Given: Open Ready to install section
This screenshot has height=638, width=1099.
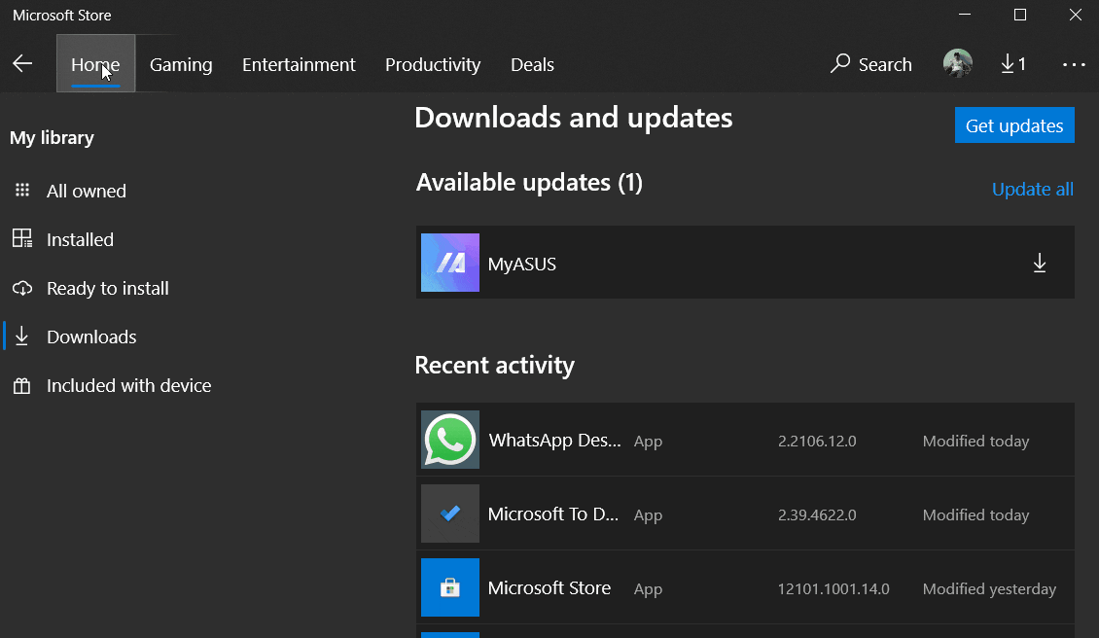Looking at the screenshot, I should 21,288.
